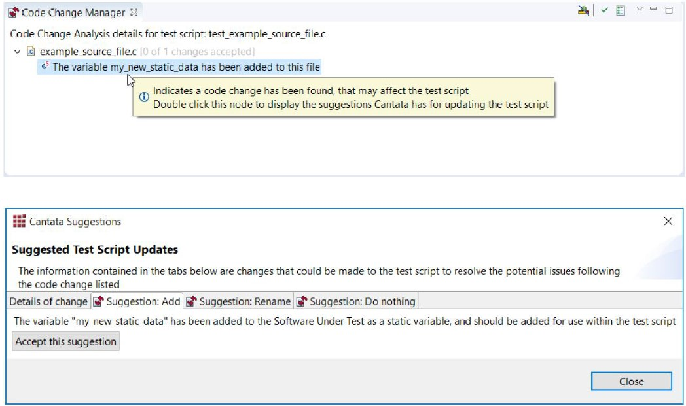Click the Close button in Cantata Suggestions
Image resolution: width=686 pixels, height=406 pixels.
coord(631,381)
